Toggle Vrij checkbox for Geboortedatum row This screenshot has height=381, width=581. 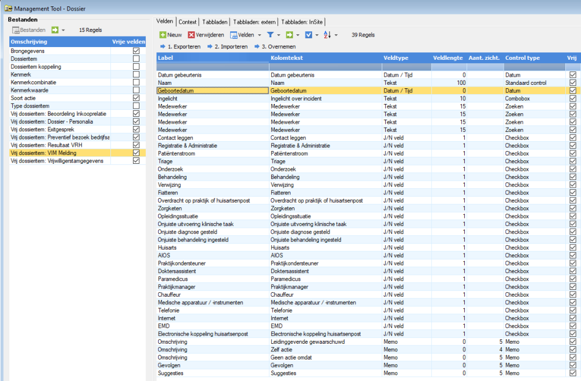(x=573, y=91)
